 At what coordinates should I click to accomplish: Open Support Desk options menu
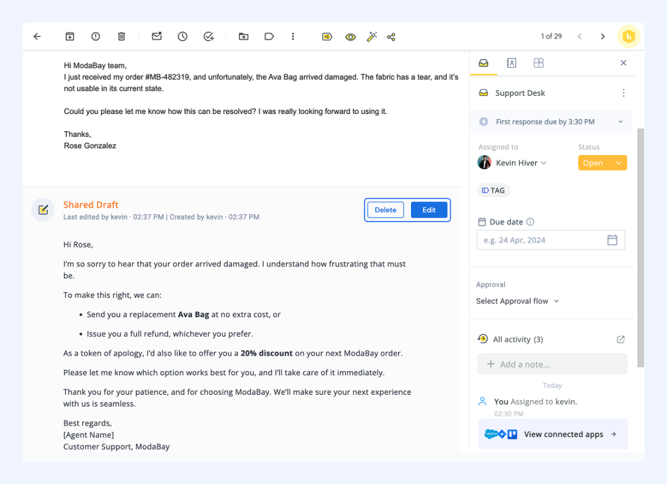(x=623, y=93)
